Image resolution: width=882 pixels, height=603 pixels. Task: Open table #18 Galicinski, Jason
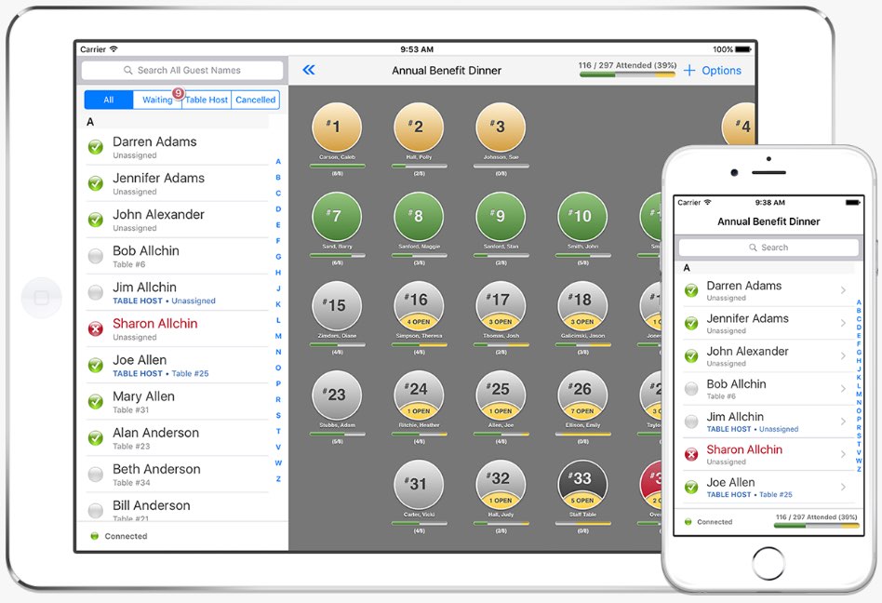tap(582, 306)
